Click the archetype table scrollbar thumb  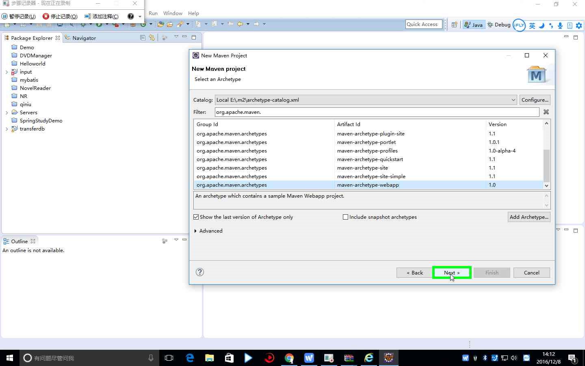546,166
